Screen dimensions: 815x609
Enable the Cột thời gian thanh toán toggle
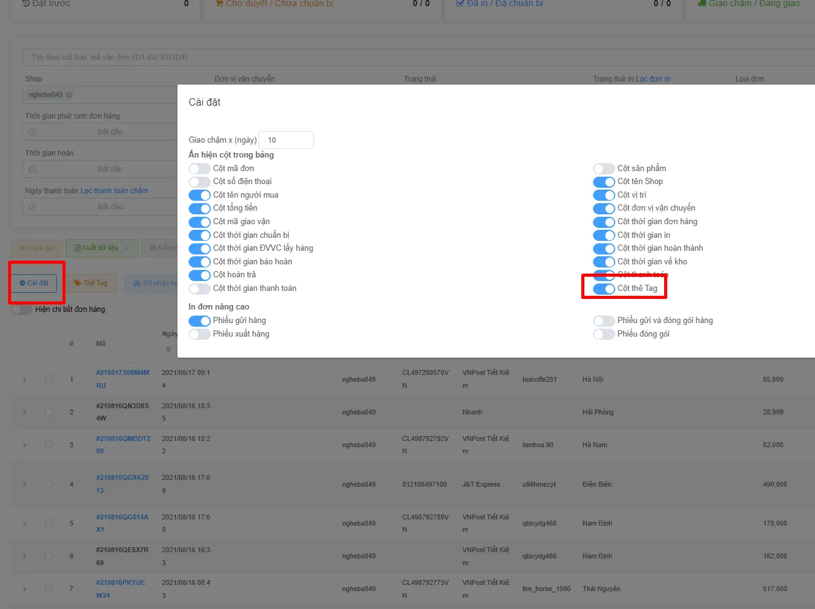click(200, 288)
